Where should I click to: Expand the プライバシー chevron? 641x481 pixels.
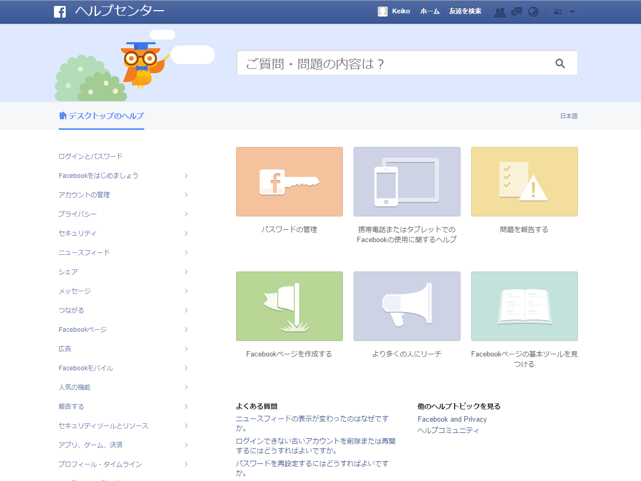pyautogui.click(x=186, y=214)
